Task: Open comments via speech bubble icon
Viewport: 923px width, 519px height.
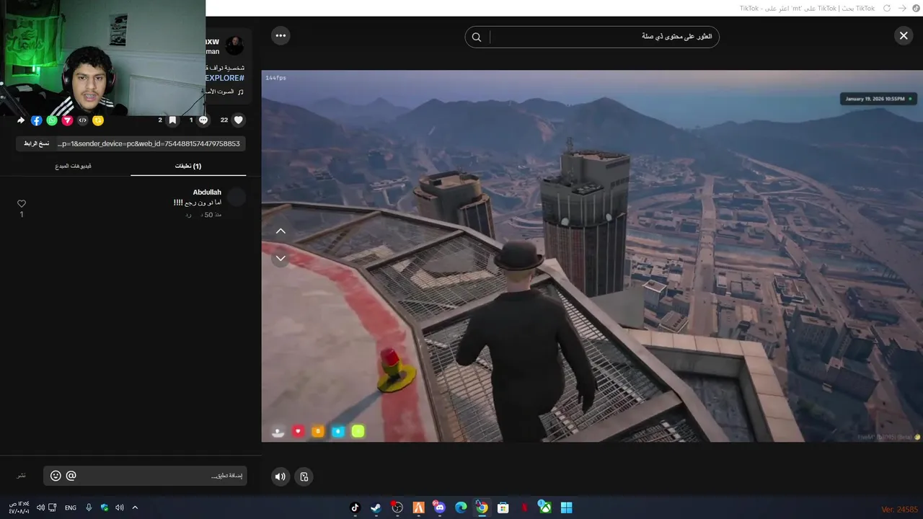Action: tap(203, 120)
